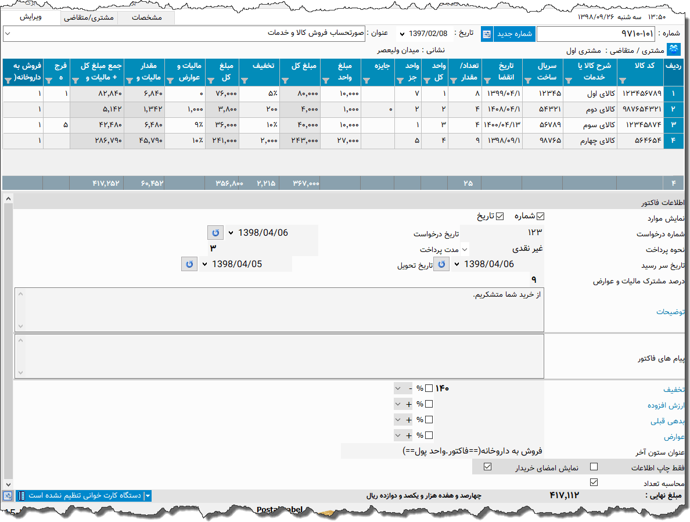Open the نحوه پرداخت payment method dropdown

coord(465,249)
